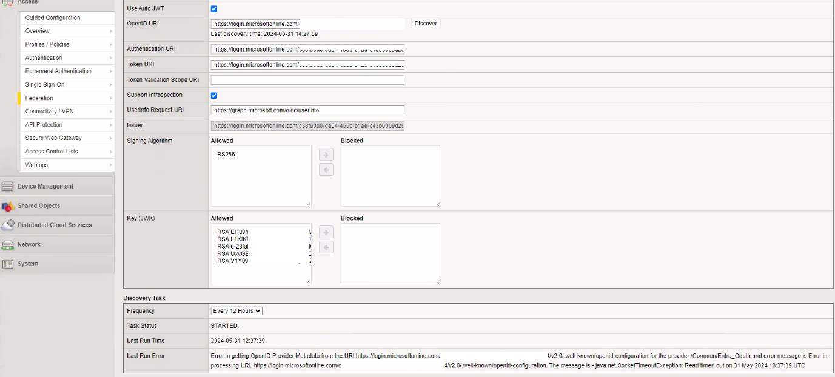Open the Distributed Cloud Services cloud icon
This screenshot has width=835, height=377.
(x=8, y=225)
